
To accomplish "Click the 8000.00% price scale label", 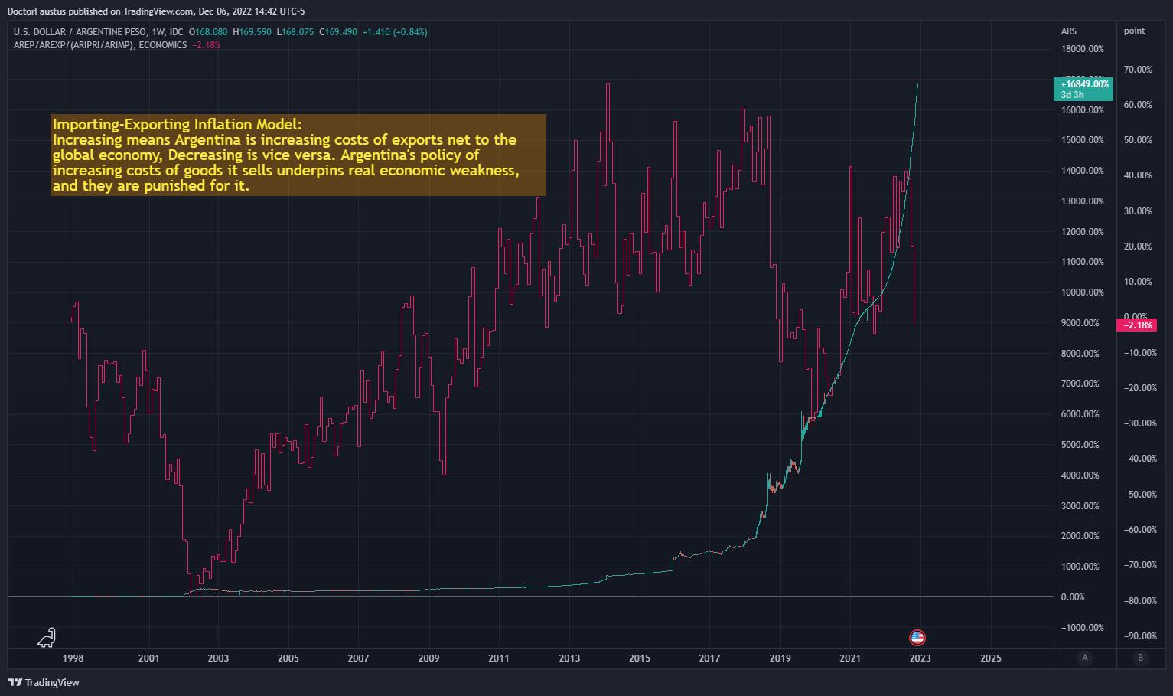I will (x=1080, y=354).
